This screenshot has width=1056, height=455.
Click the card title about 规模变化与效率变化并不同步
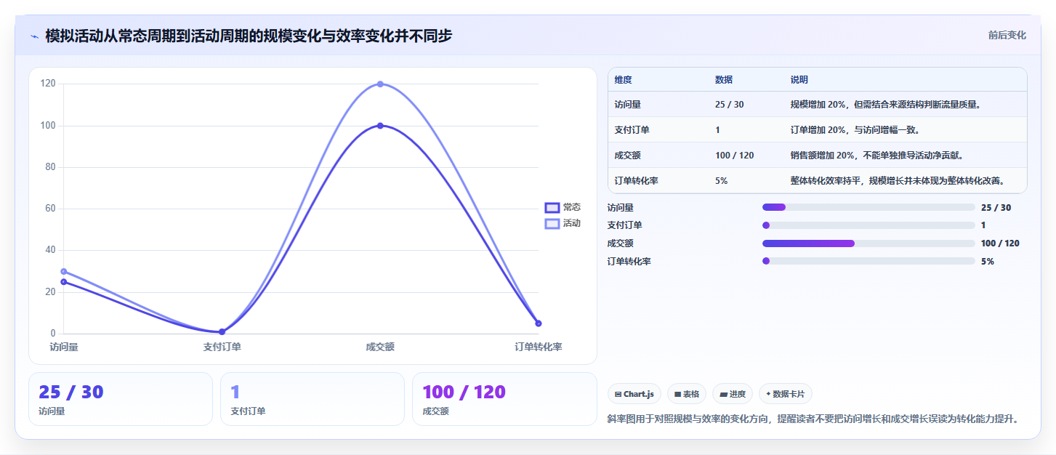[249, 36]
